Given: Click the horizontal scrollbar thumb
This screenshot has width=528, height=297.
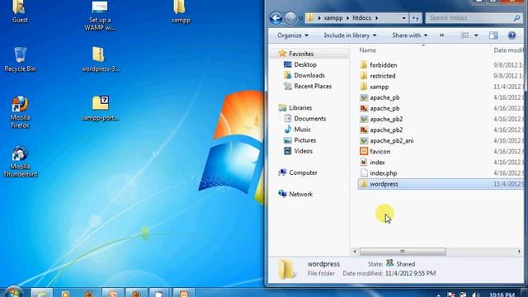Looking at the screenshot, I should (403, 251).
